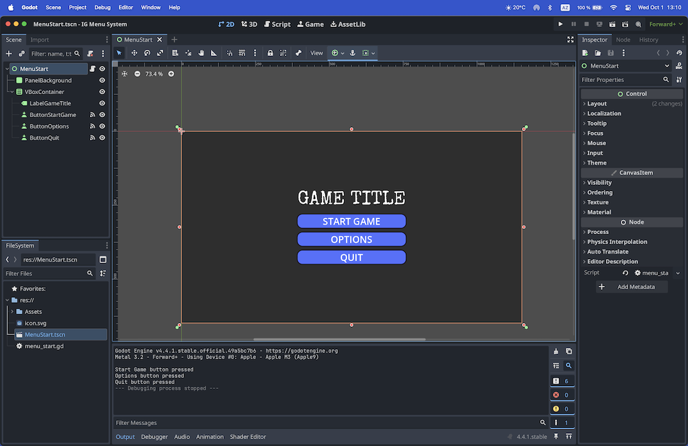Click the Filter Properties search field

click(x=619, y=79)
